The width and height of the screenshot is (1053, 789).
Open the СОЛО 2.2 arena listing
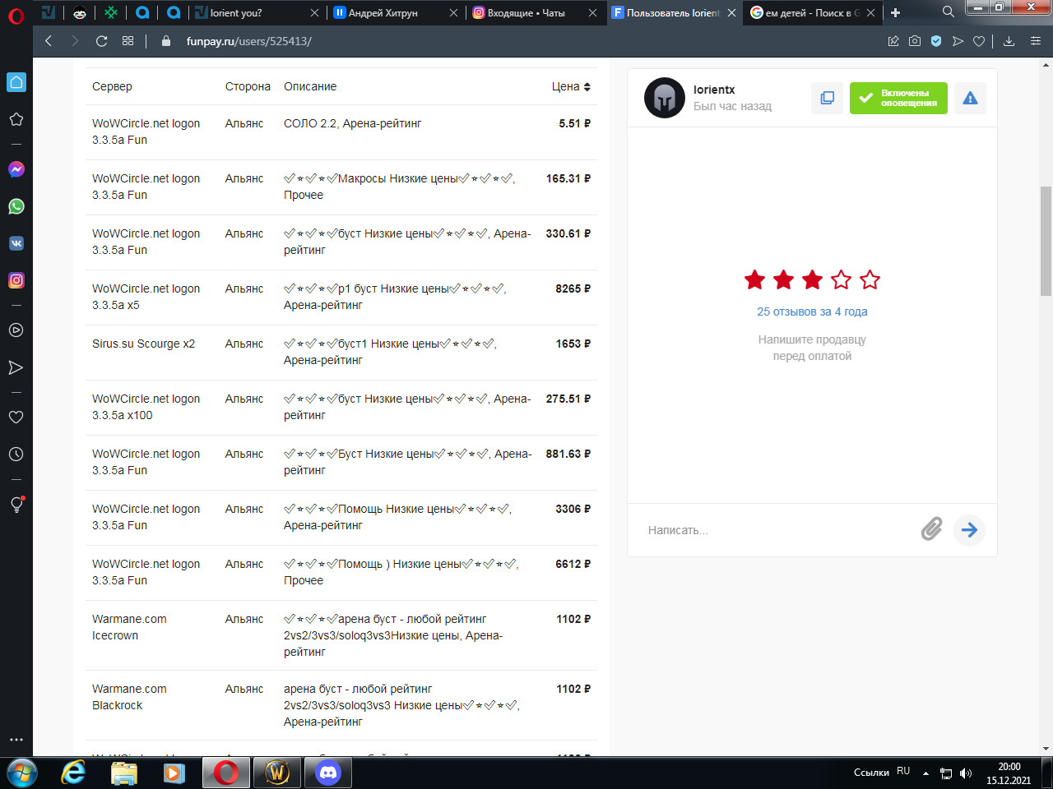[x=352, y=123]
